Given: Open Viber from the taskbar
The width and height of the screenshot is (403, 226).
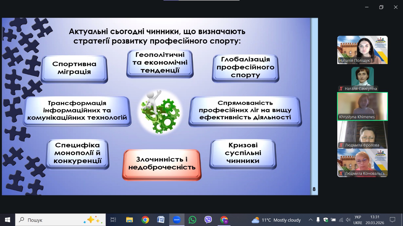Looking at the screenshot, I should 208,220.
